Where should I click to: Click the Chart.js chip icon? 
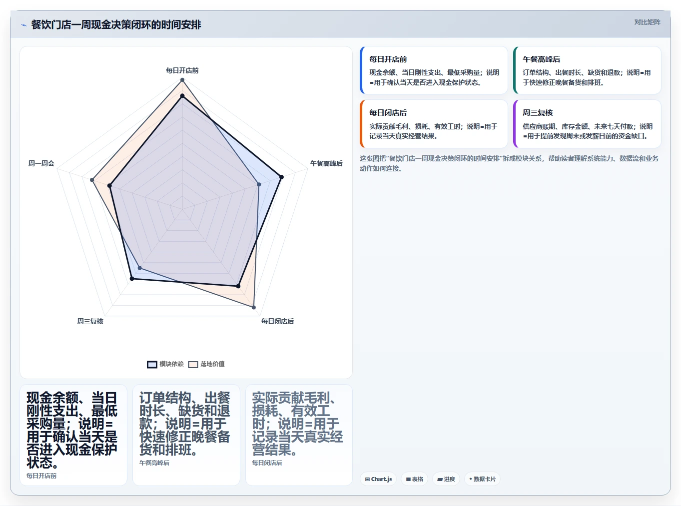[367, 479]
